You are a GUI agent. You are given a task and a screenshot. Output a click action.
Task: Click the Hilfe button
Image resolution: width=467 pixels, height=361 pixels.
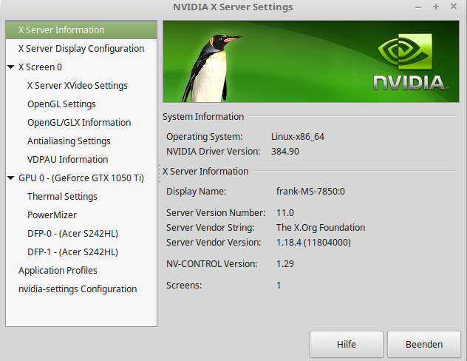[347, 344]
